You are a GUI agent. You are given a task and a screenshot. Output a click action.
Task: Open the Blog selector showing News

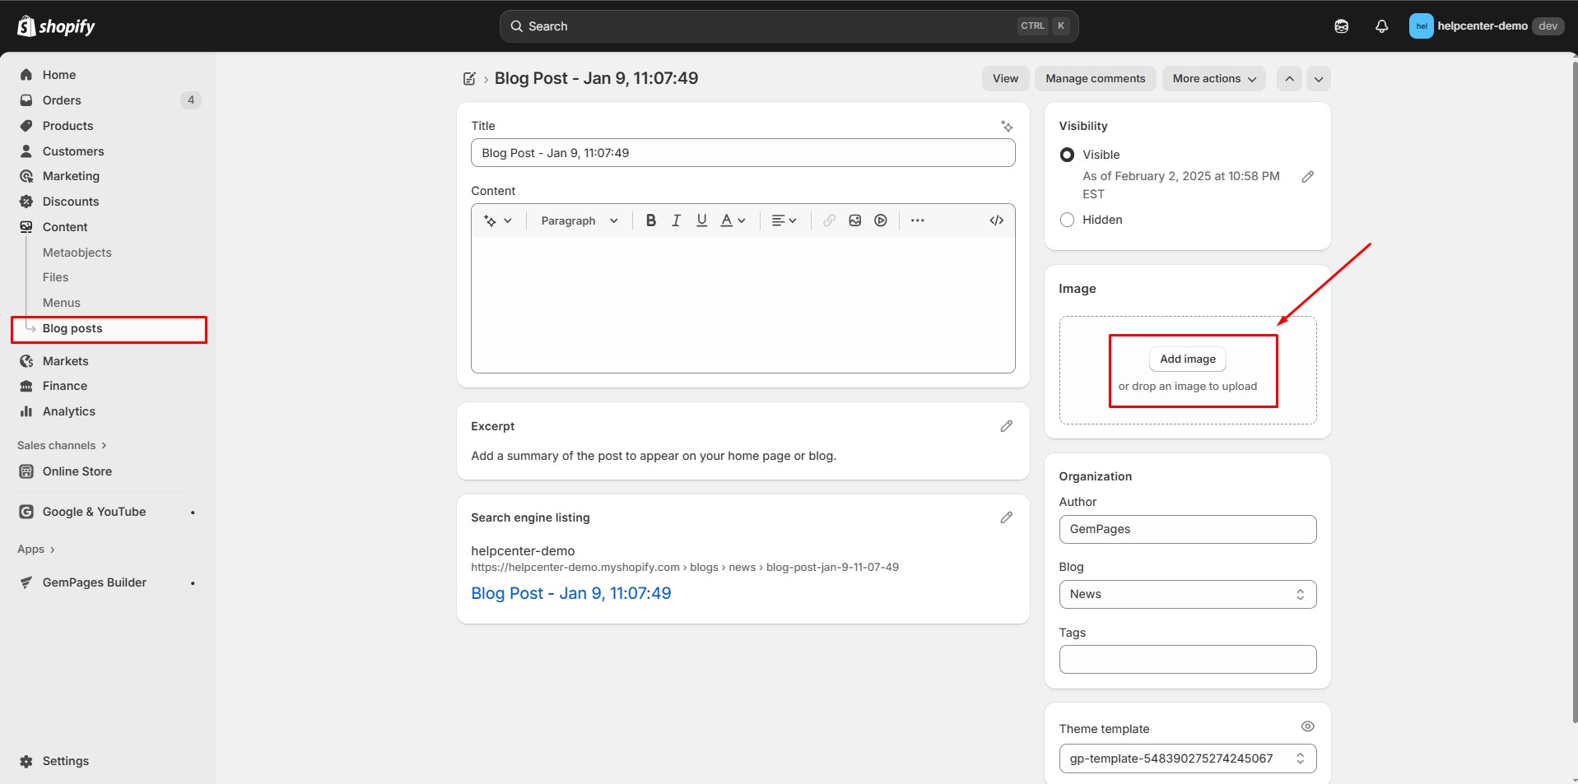[x=1187, y=594]
